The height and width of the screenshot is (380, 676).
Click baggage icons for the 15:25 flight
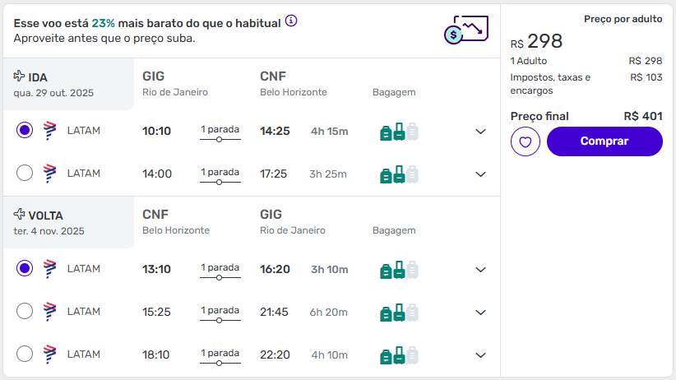[x=399, y=313]
